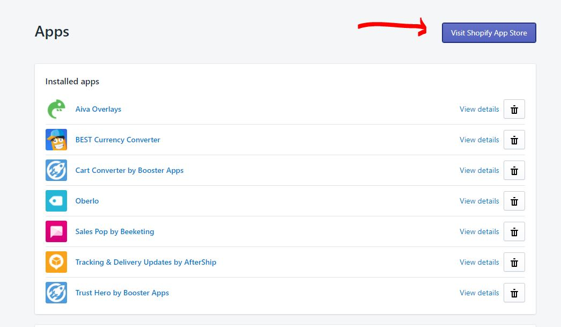Screen dimensions: 561x327
Task: Delete Aiva Overlays with its trash icon
Action: (x=514, y=109)
